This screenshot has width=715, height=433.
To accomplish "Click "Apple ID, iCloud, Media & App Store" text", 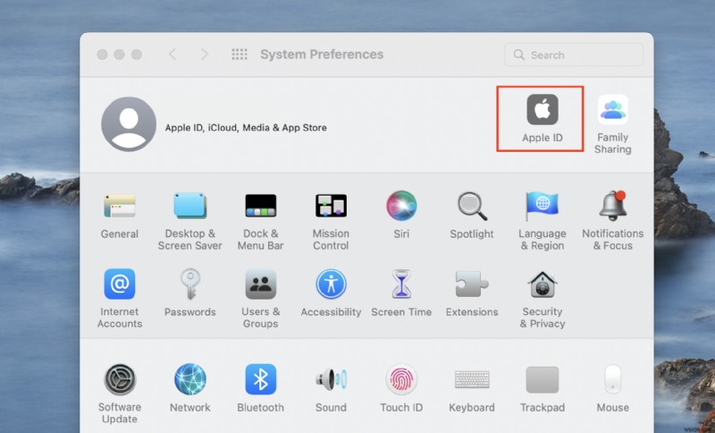I will pyautogui.click(x=246, y=128).
